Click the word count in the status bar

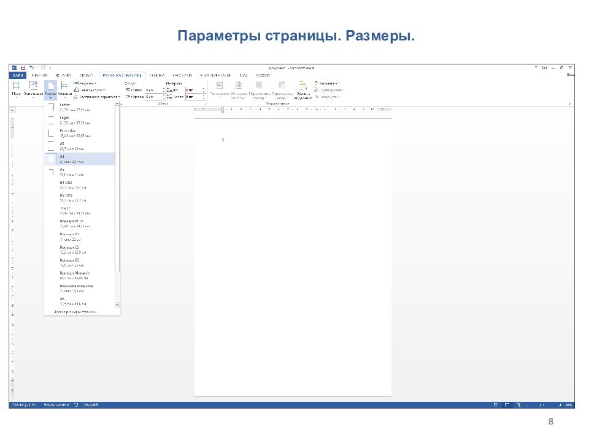click(56, 405)
